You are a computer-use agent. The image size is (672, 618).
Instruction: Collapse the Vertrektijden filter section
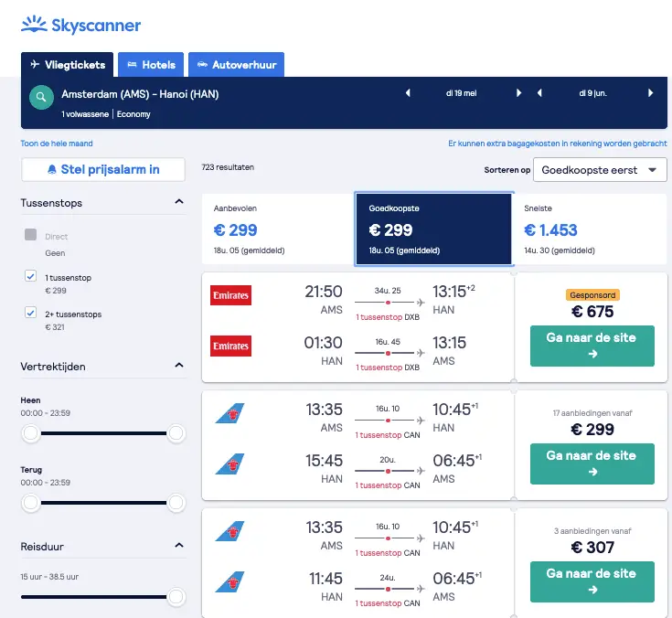(179, 365)
